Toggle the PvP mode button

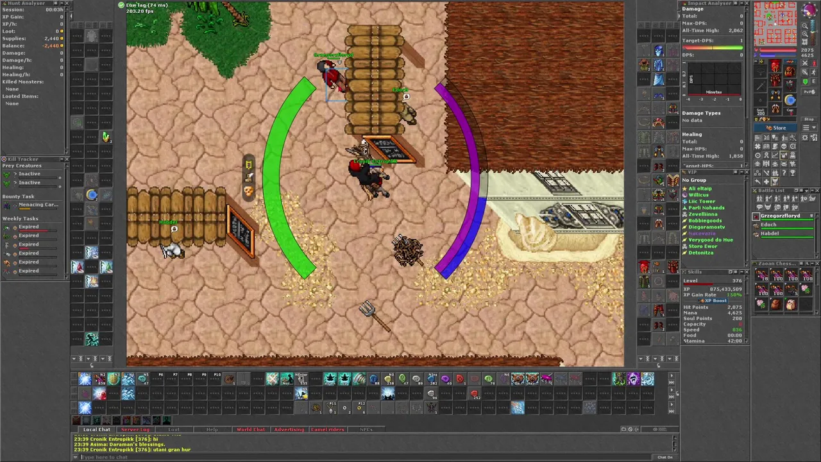coord(809,92)
